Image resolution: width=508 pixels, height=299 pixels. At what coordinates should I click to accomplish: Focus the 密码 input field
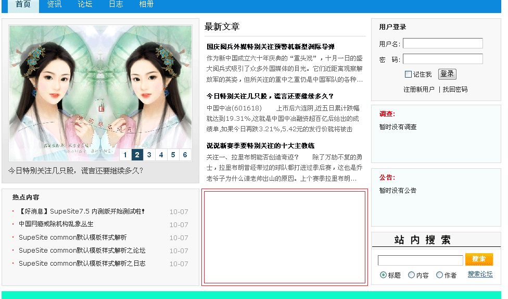tap(443, 59)
